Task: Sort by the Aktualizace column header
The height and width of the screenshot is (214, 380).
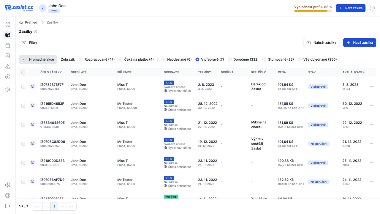Action: coord(353,72)
